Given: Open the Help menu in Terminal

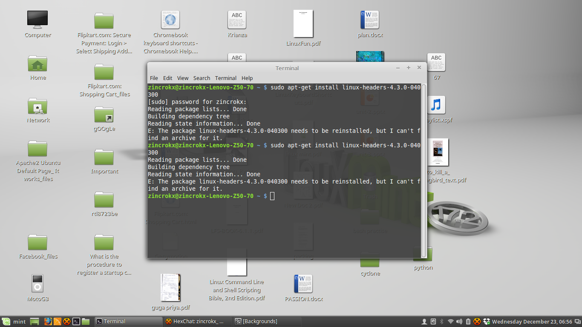Looking at the screenshot, I should click(x=247, y=78).
